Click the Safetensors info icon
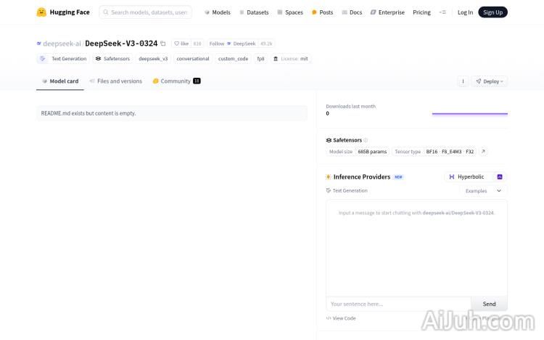 coord(366,140)
